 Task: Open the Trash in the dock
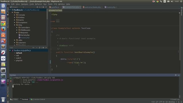pyautogui.click(x=3, y=100)
